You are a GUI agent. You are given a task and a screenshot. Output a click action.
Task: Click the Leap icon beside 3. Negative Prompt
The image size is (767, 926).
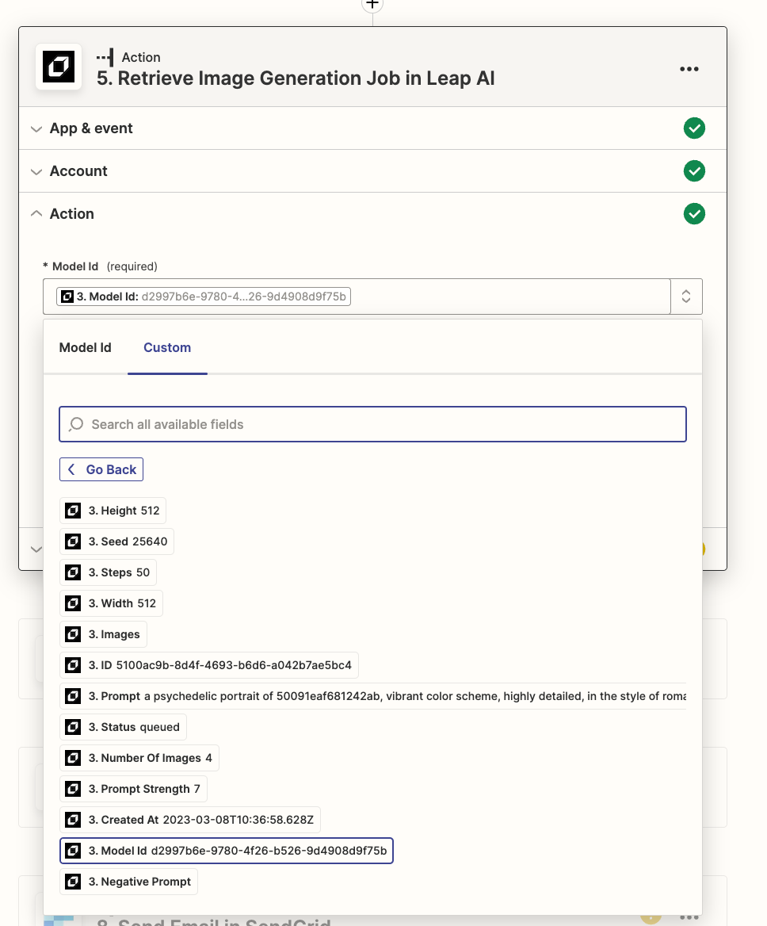click(x=73, y=882)
